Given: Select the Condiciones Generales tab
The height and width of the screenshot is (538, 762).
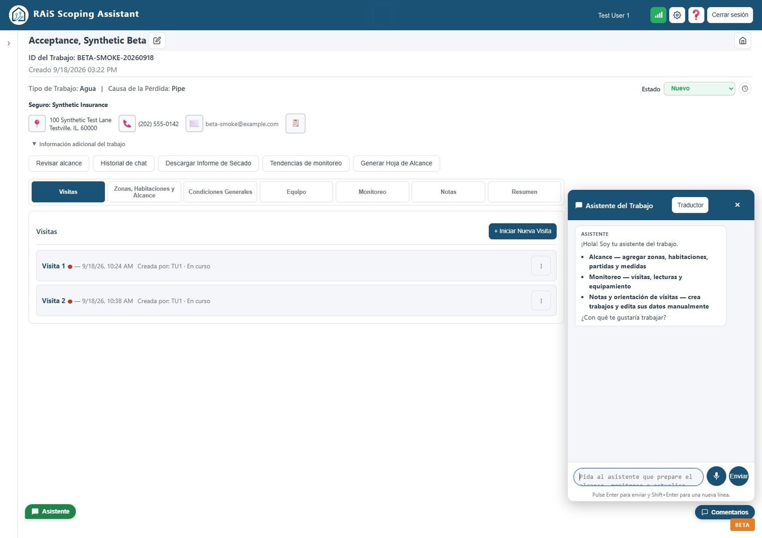Looking at the screenshot, I should click(x=220, y=192).
